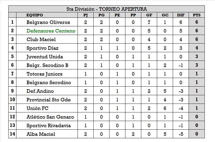Click the EQUIPO column header
This screenshot has height=142, width=215.
pyautogui.click(x=35, y=15)
